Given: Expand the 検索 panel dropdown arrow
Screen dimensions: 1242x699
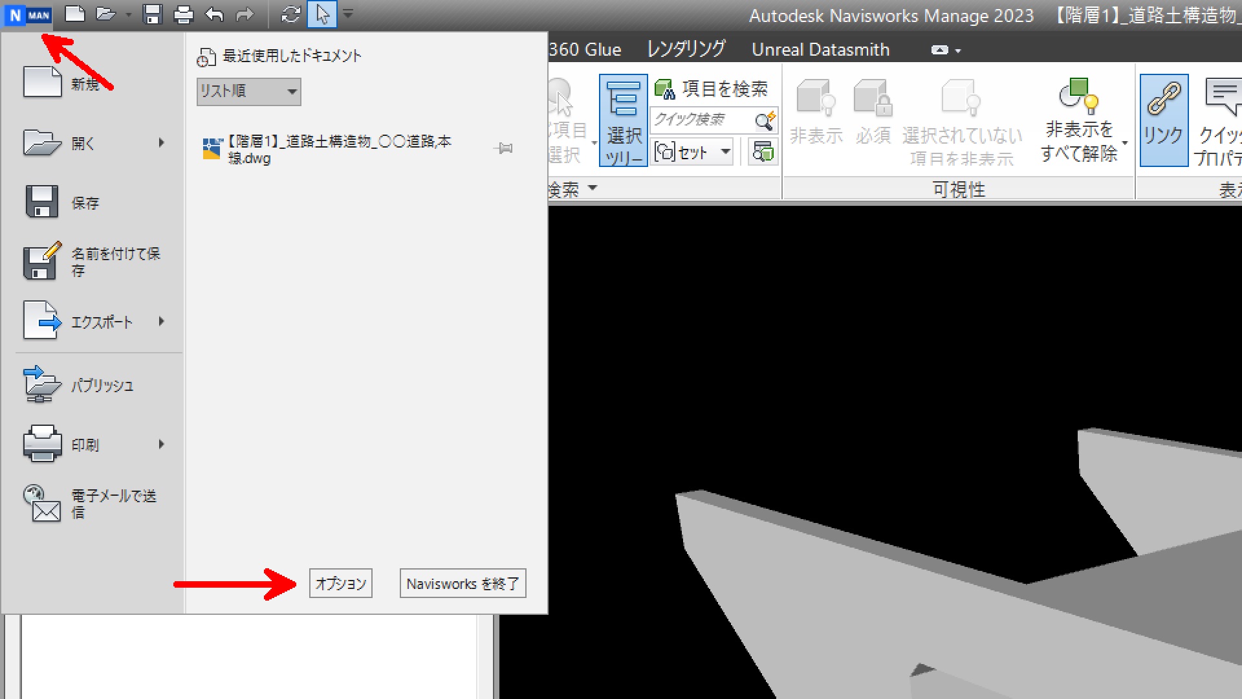Looking at the screenshot, I should 593,188.
